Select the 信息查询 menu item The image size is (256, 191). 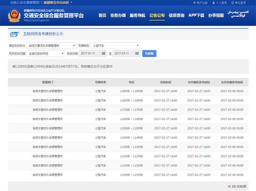(x=176, y=15)
